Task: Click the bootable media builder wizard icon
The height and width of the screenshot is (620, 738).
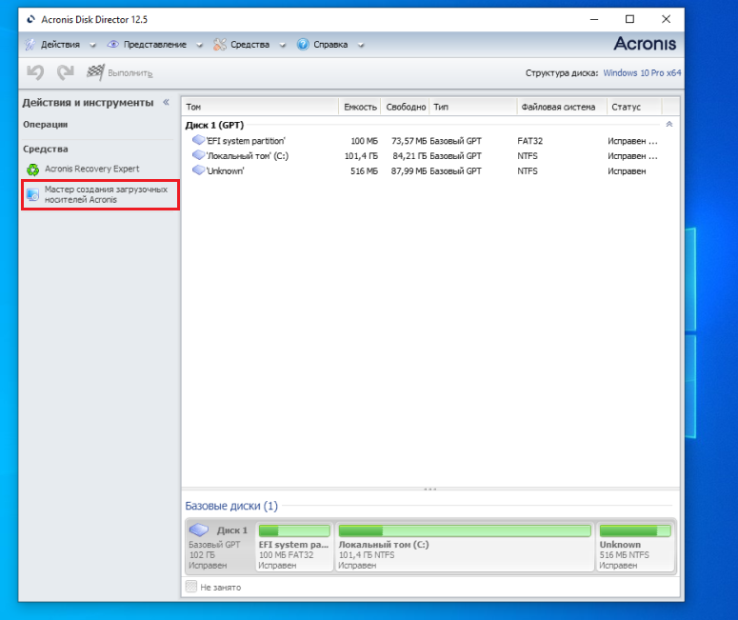Action: coord(32,194)
